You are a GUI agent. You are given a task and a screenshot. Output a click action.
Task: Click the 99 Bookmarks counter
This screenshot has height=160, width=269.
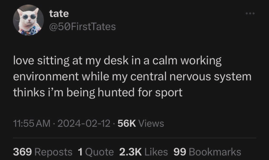coord(207,152)
